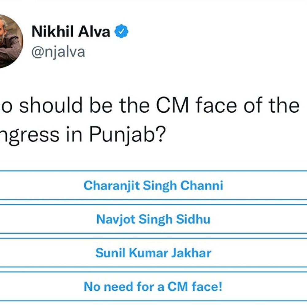This screenshot has height=307, width=307.
Task: Open Nikhil Alva's profile picture
Action: pos(8,41)
